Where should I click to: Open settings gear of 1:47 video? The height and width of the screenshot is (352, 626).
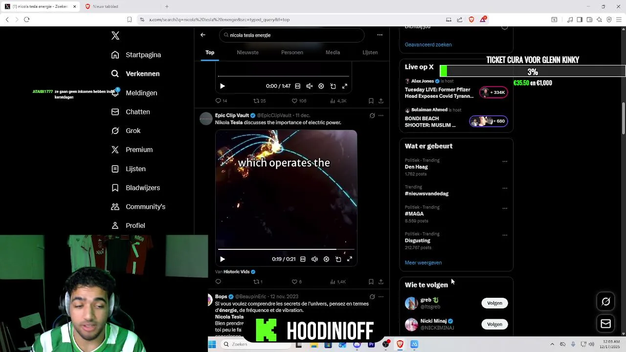tap(321, 86)
